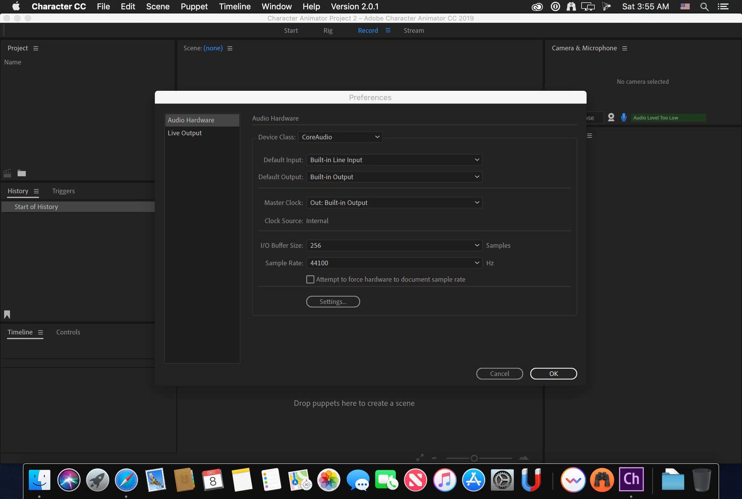The image size is (742, 499).
Task: Click the new folder icon in Project panel
Action: (x=21, y=173)
